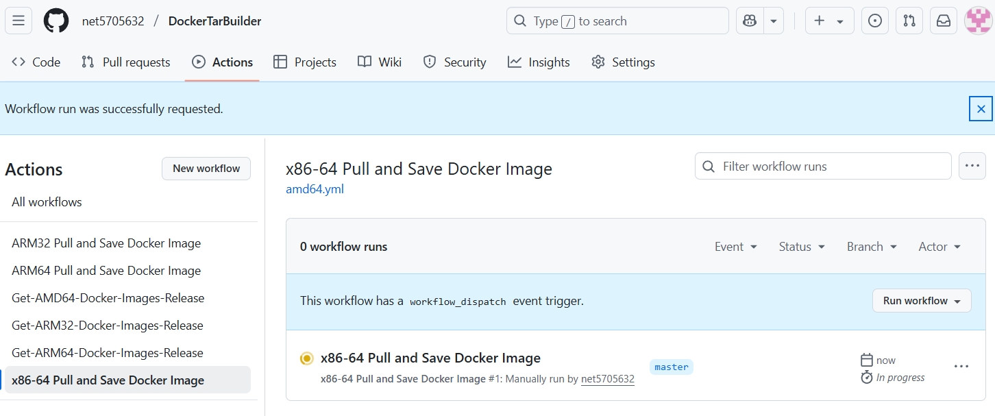
Task: Open the run's three-dot actions menu
Action: (x=961, y=367)
